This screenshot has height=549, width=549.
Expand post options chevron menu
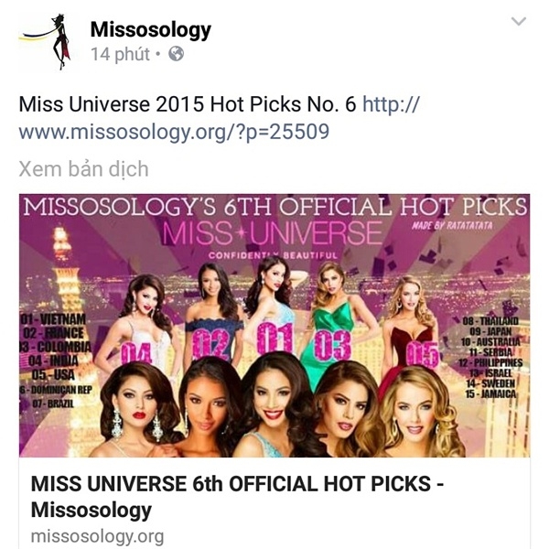point(519,21)
